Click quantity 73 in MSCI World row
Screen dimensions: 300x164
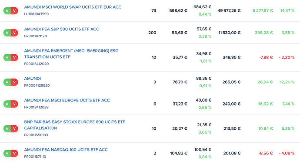point(154,11)
